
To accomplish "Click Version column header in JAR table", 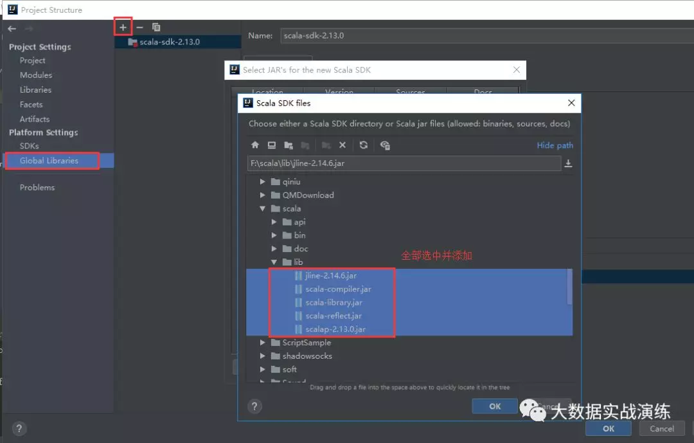I will (339, 91).
